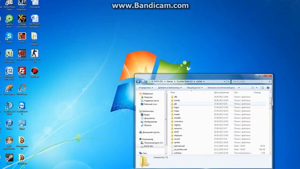The height and width of the screenshot is (169, 300).
Task: Open Corel VideoStudio desktop shortcut
Action: (22, 5)
